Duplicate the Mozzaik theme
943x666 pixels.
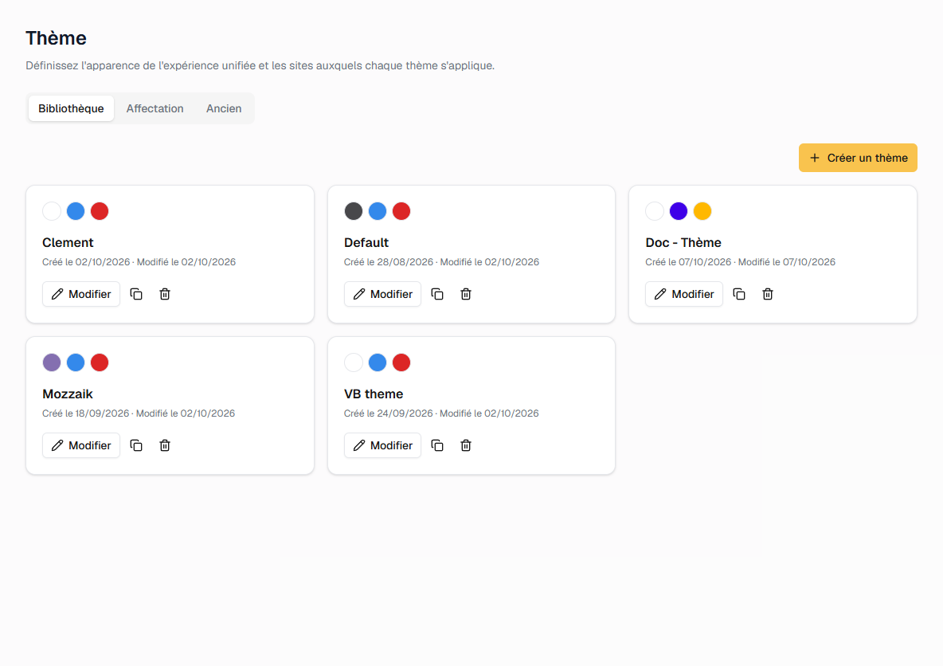[x=136, y=445]
